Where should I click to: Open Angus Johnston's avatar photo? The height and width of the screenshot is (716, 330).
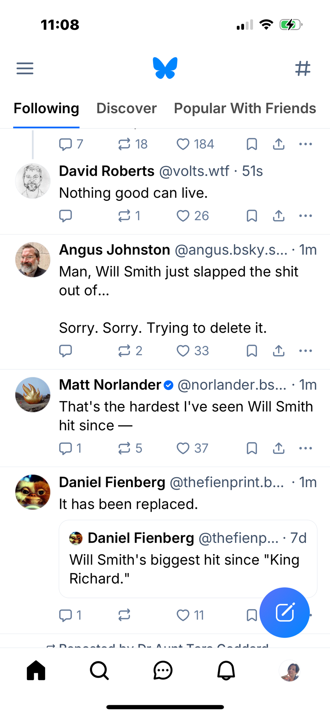[33, 260]
